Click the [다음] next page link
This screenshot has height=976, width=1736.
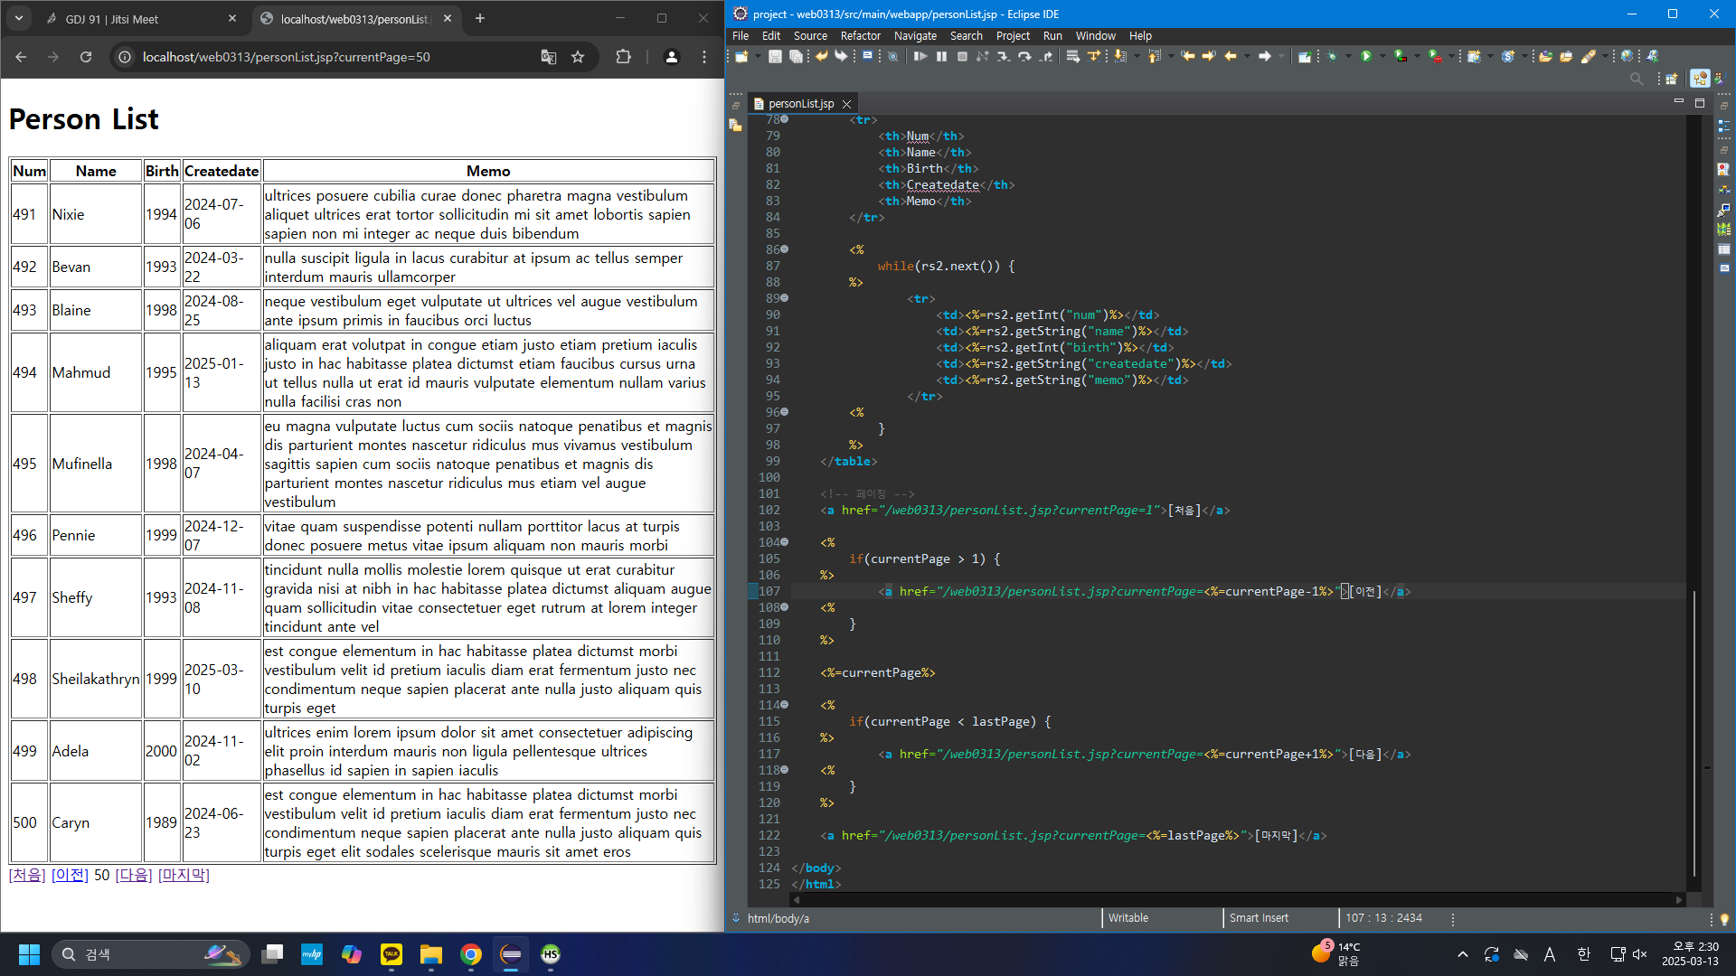(x=134, y=875)
